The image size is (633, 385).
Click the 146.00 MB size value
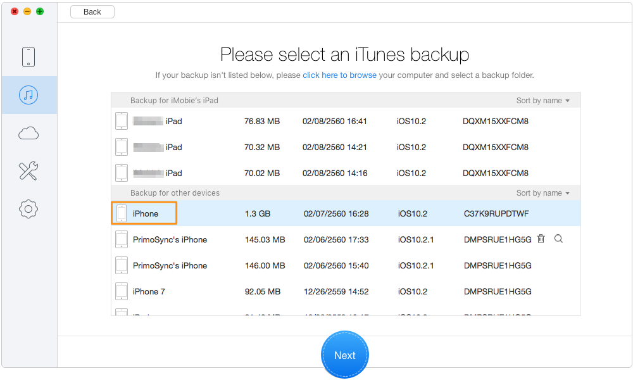(x=265, y=265)
